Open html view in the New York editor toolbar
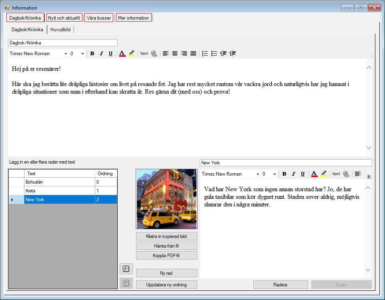The image size is (385, 300). point(336,174)
